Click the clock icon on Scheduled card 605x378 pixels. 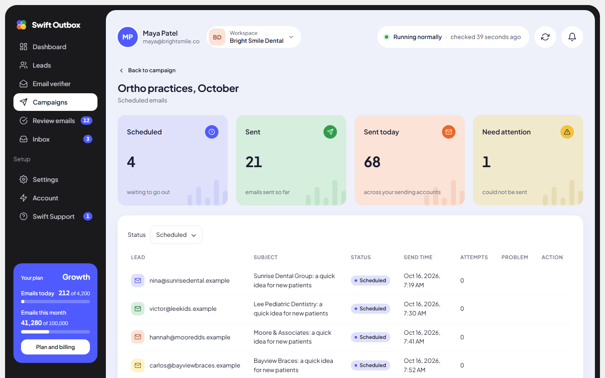click(x=212, y=132)
